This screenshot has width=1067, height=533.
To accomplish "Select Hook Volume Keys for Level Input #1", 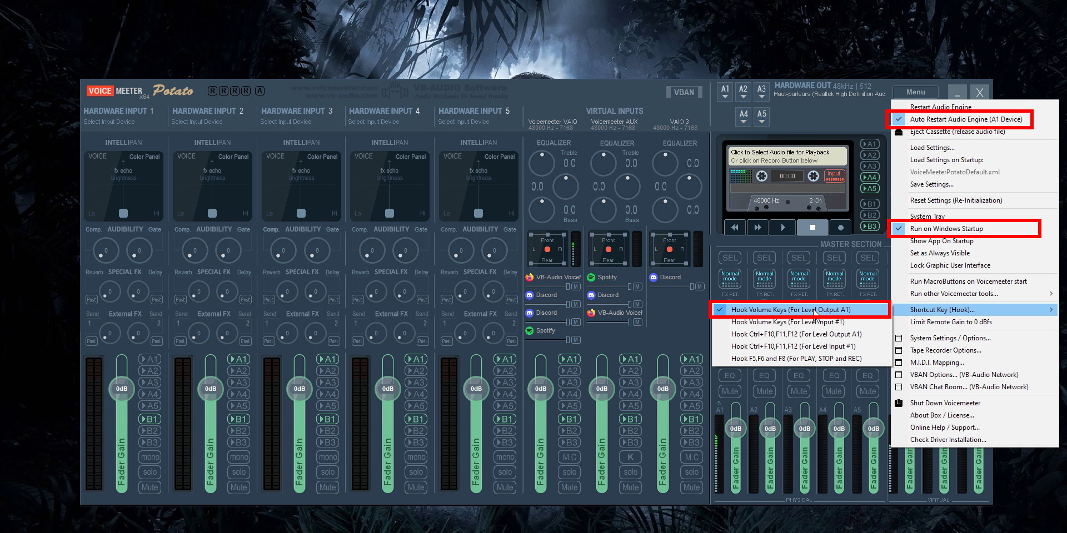I will [x=787, y=322].
